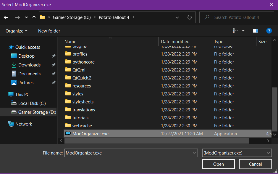This screenshot has width=278, height=174.
Task: Select Quick access in navigation pane
Action: 28,47
